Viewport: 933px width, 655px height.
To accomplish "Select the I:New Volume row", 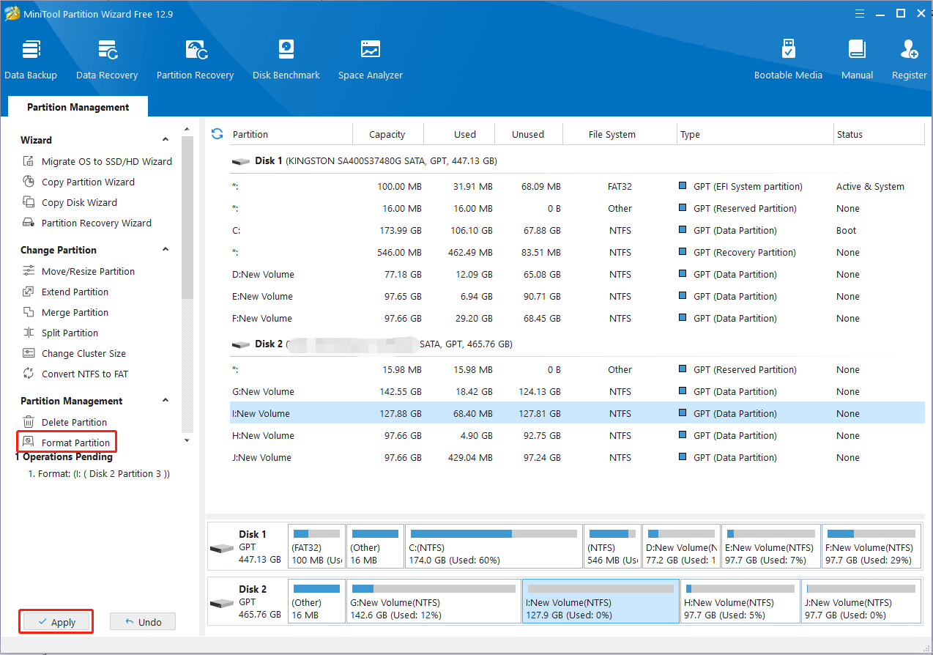I will pos(577,413).
